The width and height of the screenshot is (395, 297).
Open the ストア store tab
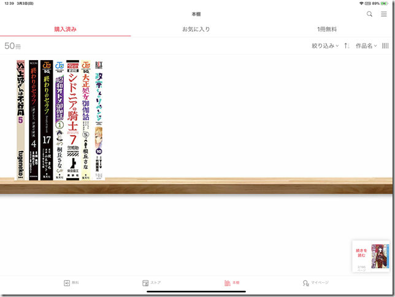tap(151, 283)
